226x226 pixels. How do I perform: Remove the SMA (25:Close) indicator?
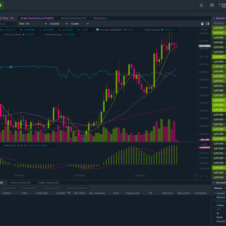[x=37, y=35]
